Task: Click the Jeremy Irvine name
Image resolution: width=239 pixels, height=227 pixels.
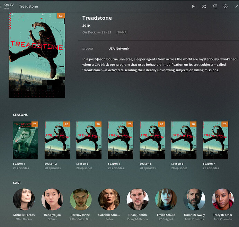Action: (x=81, y=215)
